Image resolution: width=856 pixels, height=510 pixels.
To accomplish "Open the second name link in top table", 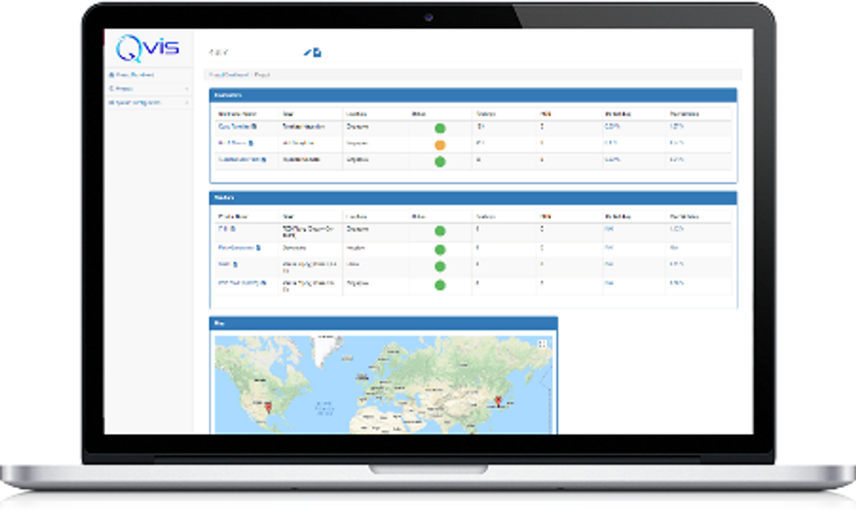I will click(x=232, y=143).
